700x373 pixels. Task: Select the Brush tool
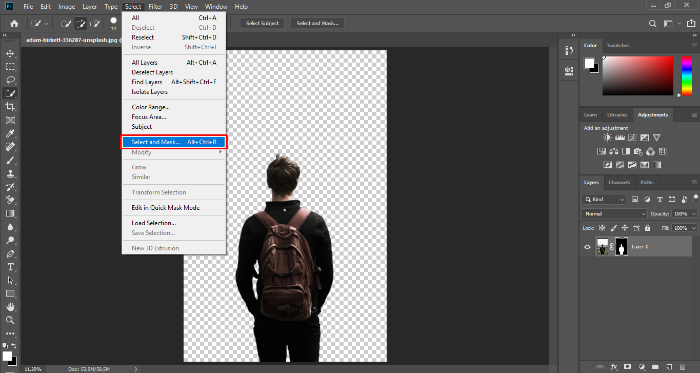click(x=10, y=160)
